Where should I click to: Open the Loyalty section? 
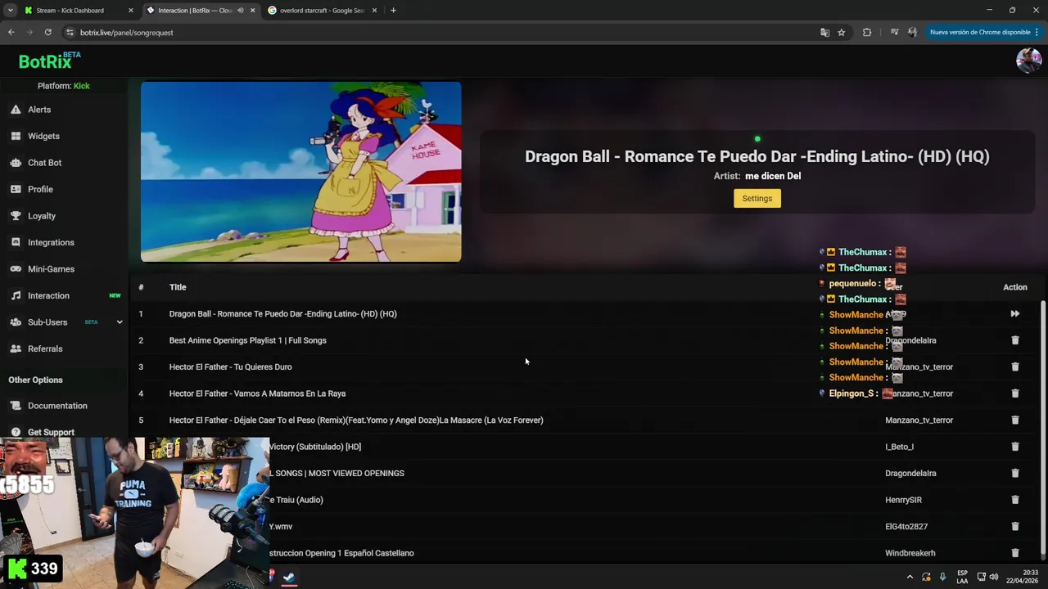click(x=42, y=216)
